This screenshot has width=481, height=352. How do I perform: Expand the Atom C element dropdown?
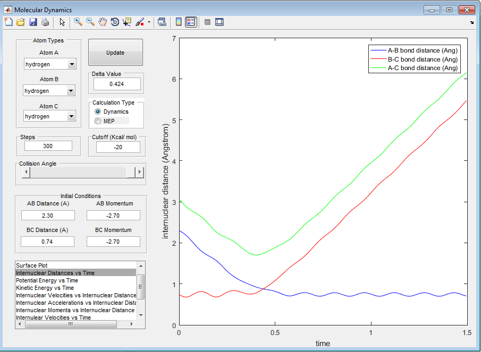tap(71, 116)
